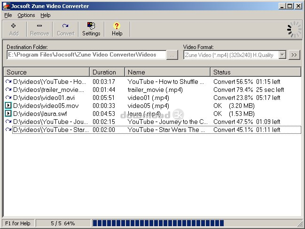This screenshot has height=229, width=305.
Task: Select source D:\videos\video05.mov
Action: coord(46,106)
